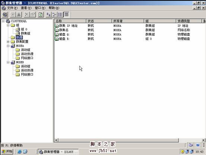This screenshot has width=206, height=155.
Task: Select 网络接口 under NODEA
Action: pyautogui.click(x=27, y=58)
